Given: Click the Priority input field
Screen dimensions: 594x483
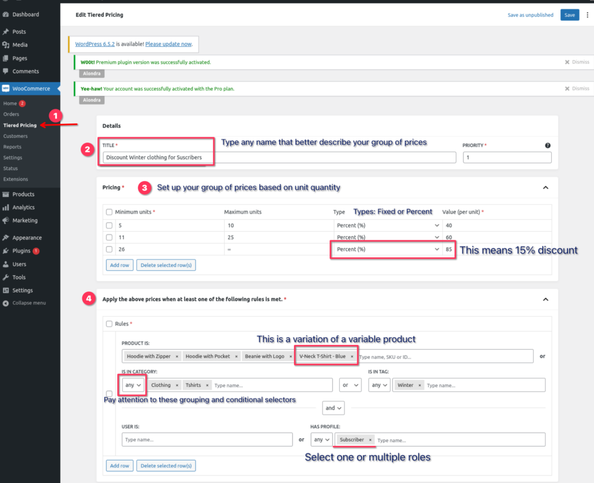Looking at the screenshot, I should click(x=507, y=158).
